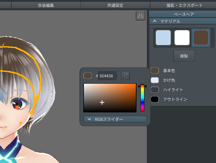Screen dimensions: 216x163
Task: Click the hex color code field
Action: point(107,76)
